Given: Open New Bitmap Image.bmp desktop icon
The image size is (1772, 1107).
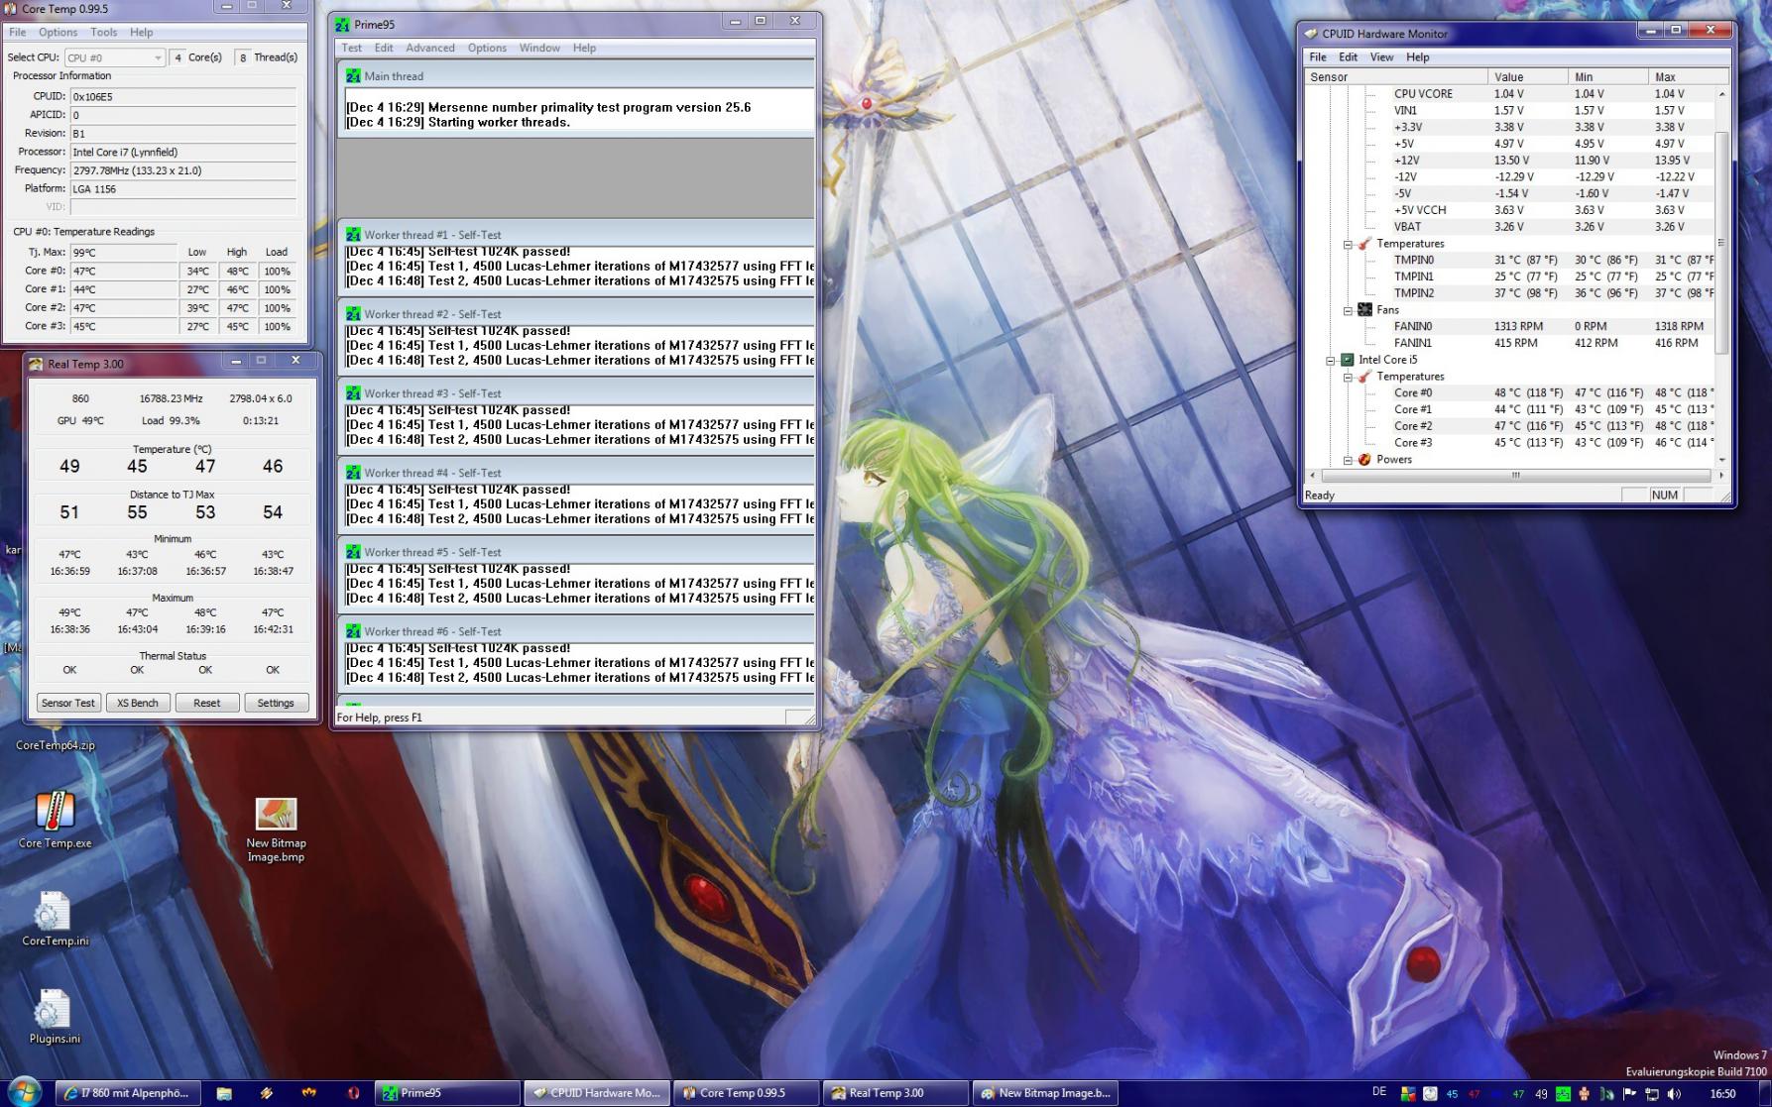Looking at the screenshot, I should click(276, 830).
